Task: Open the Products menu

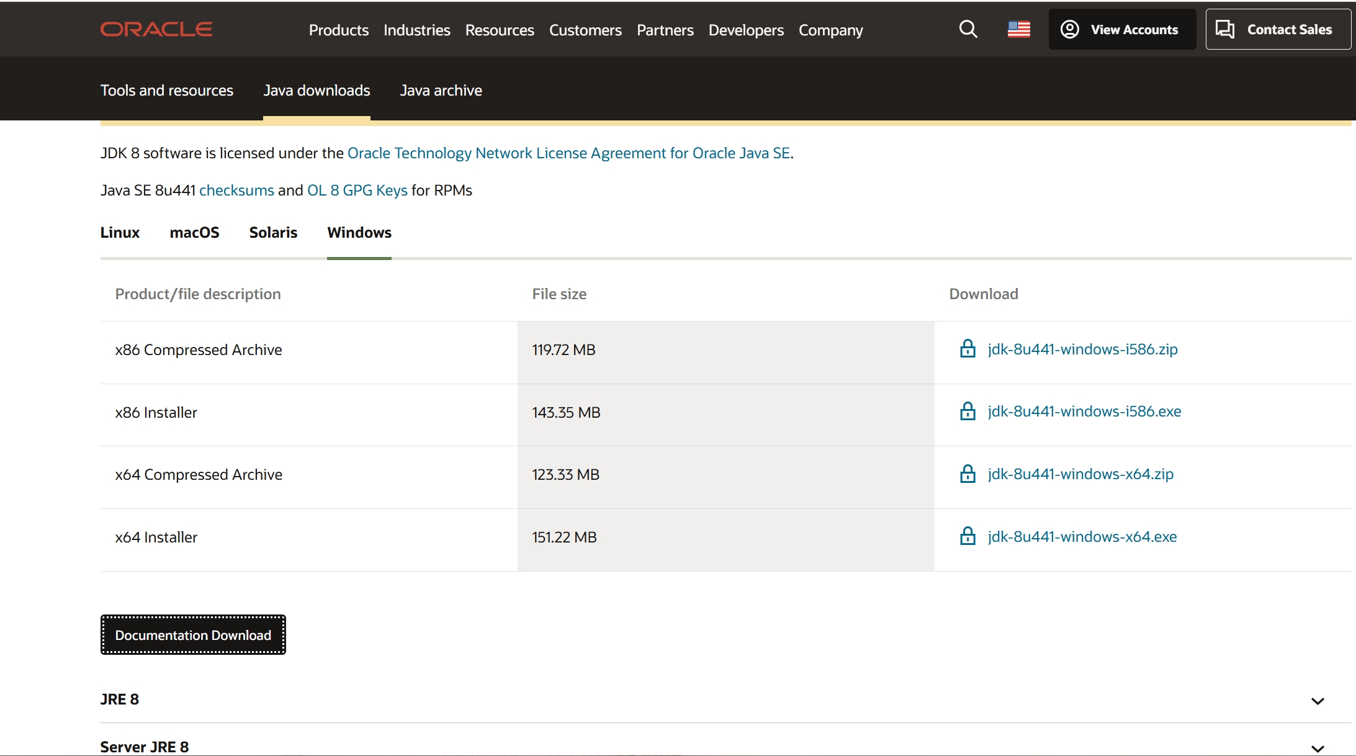Action: click(x=338, y=30)
